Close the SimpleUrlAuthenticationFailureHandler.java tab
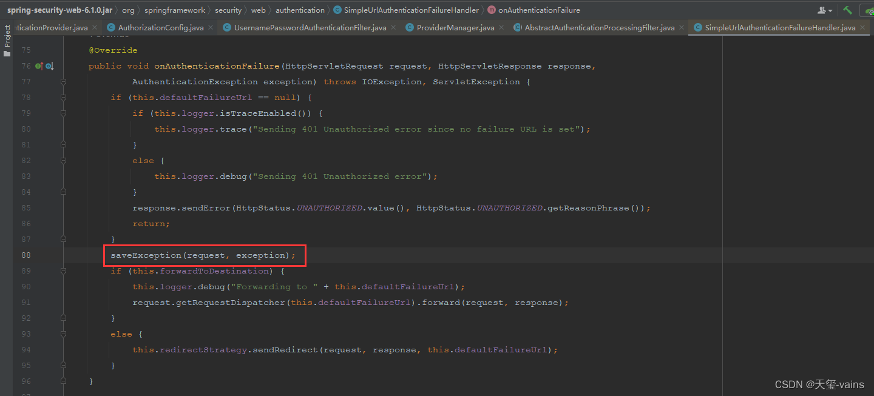The image size is (874, 396). point(862,28)
